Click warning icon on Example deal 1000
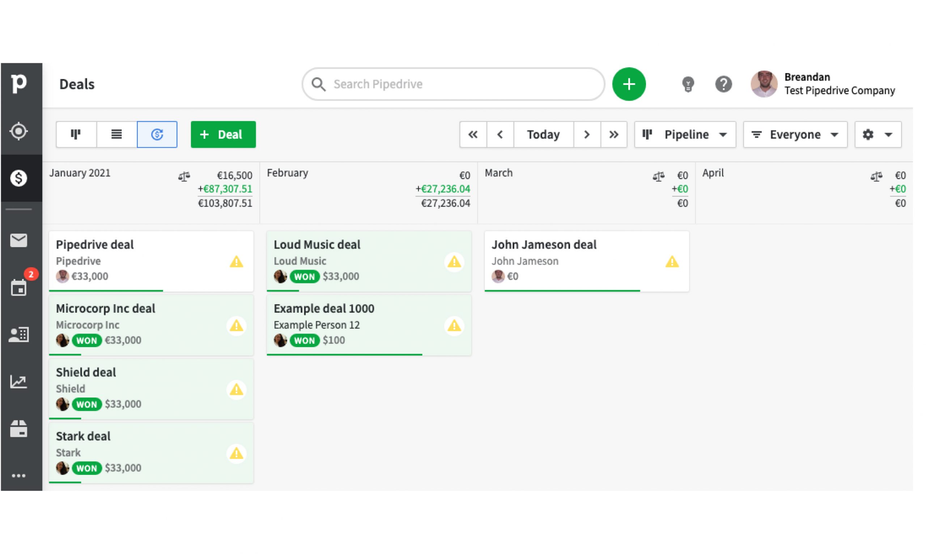The width and height of the screenshot is (926, 554). (x=454, y=326)
